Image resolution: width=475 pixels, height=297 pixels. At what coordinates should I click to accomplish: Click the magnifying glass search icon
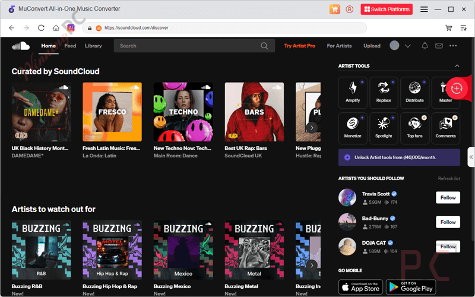click(x=264, y=46)
